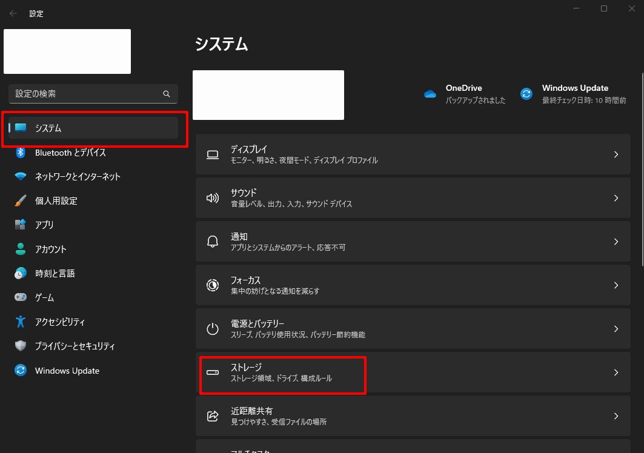Screen dimensions: 644x453
Task: Click the Windows Update sync icon at top
Action: pos(526,94)
